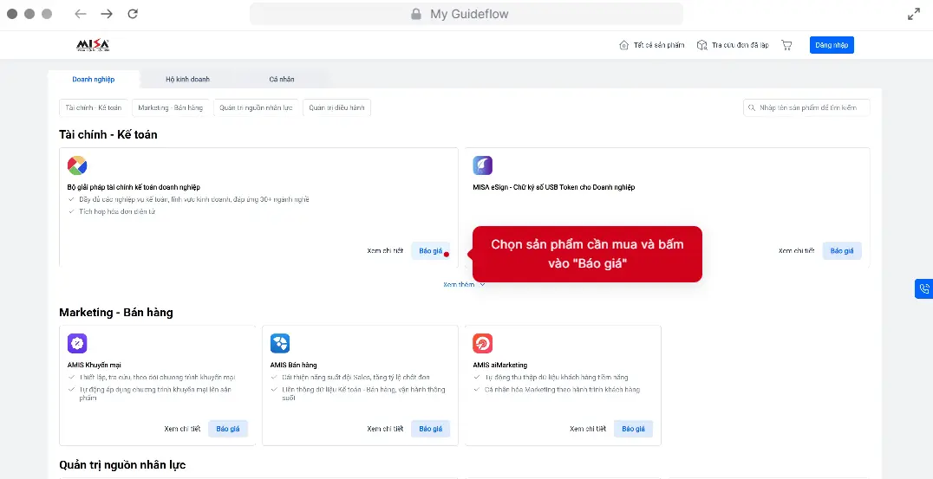
Task: Open Tra cứu đơn đã lập
Action: 733,45
